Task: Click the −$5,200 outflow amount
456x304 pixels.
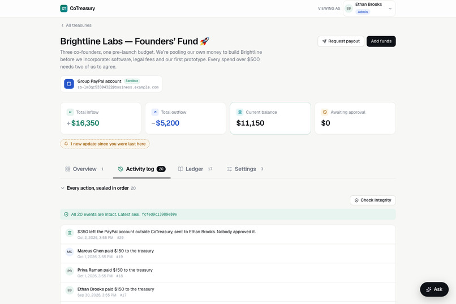Action: tap(165, 123)
